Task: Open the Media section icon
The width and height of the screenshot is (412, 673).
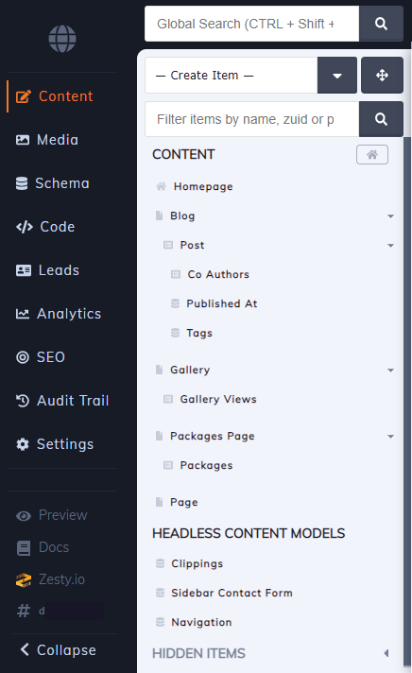Action: pyautogui.click(x=23, y=140)
